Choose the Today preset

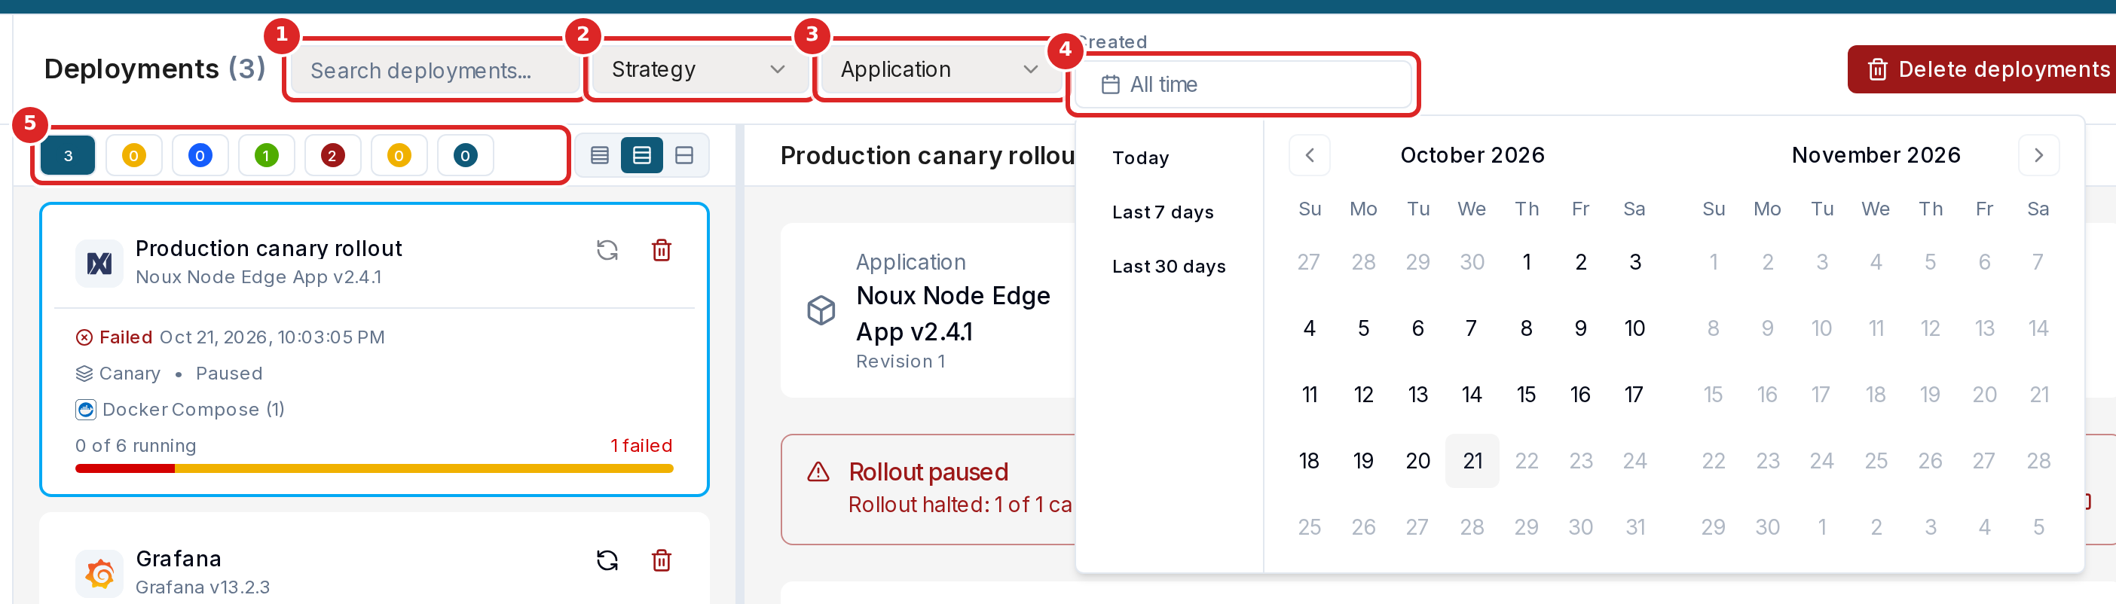coord(1140,157)
